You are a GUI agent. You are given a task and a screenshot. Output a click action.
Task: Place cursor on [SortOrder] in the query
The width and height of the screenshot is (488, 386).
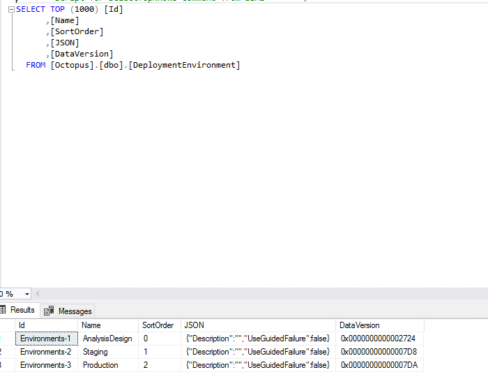[77, 32]
